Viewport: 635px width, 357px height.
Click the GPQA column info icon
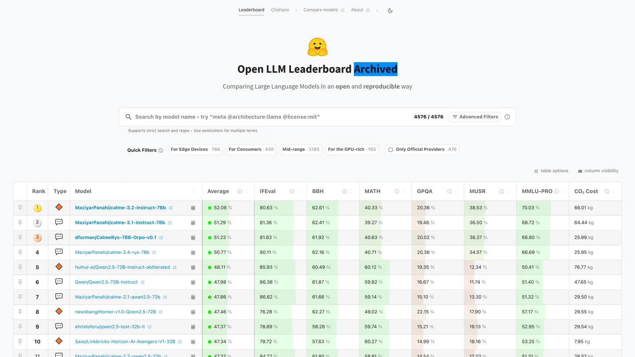[449, 191]
